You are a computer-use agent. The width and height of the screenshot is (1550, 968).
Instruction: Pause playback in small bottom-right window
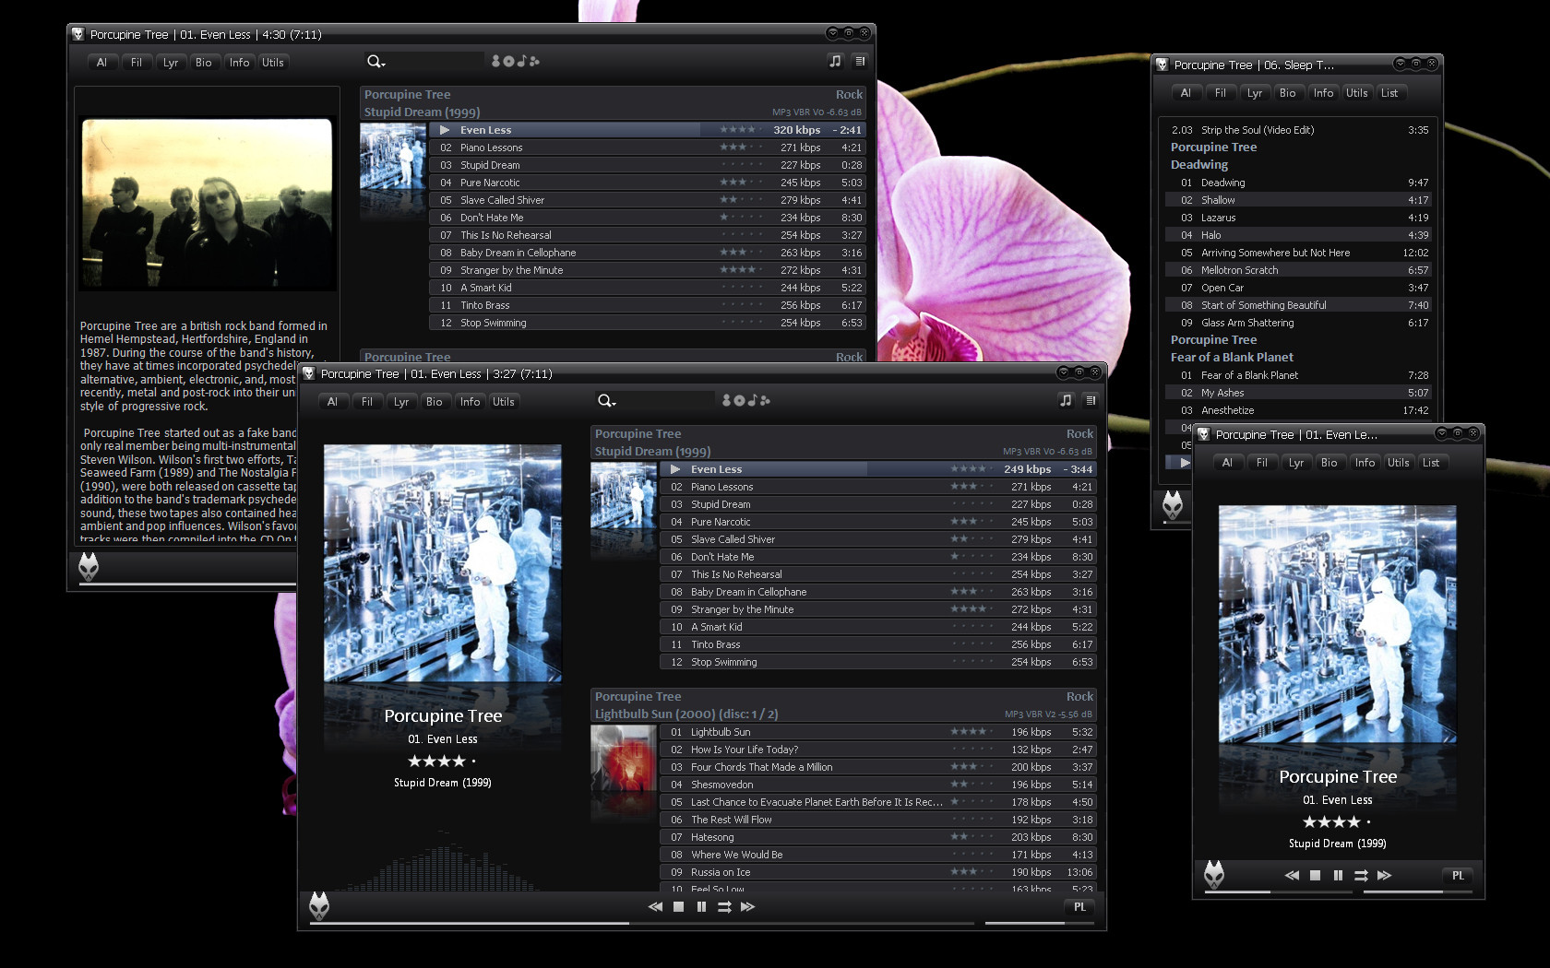pos(1338,876)
